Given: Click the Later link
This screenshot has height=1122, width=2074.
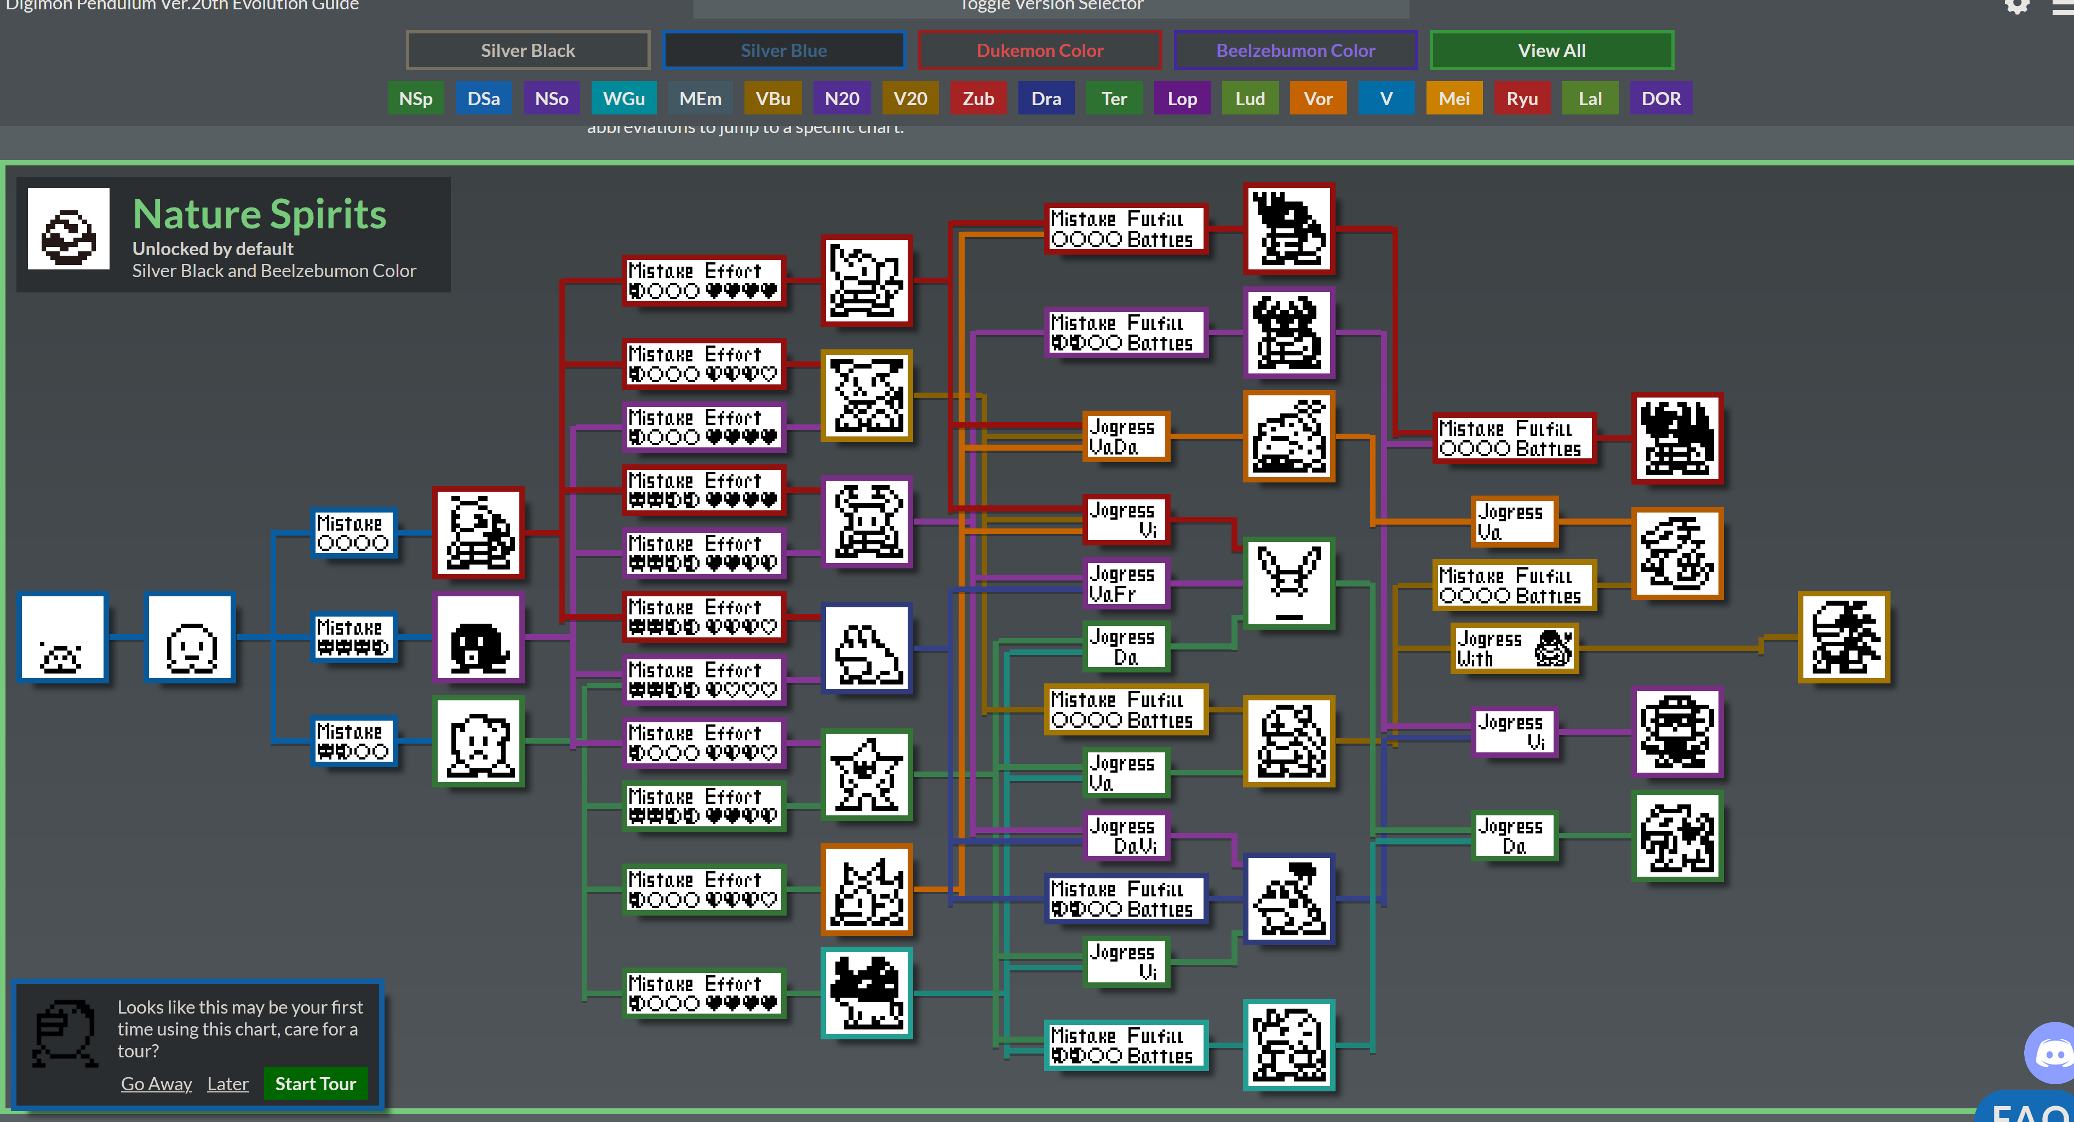Looking at the screenshot, I should 228,1083.
